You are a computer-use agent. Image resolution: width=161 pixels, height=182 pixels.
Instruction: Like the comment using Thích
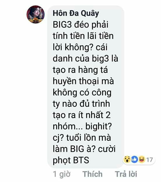coord(92,174)
